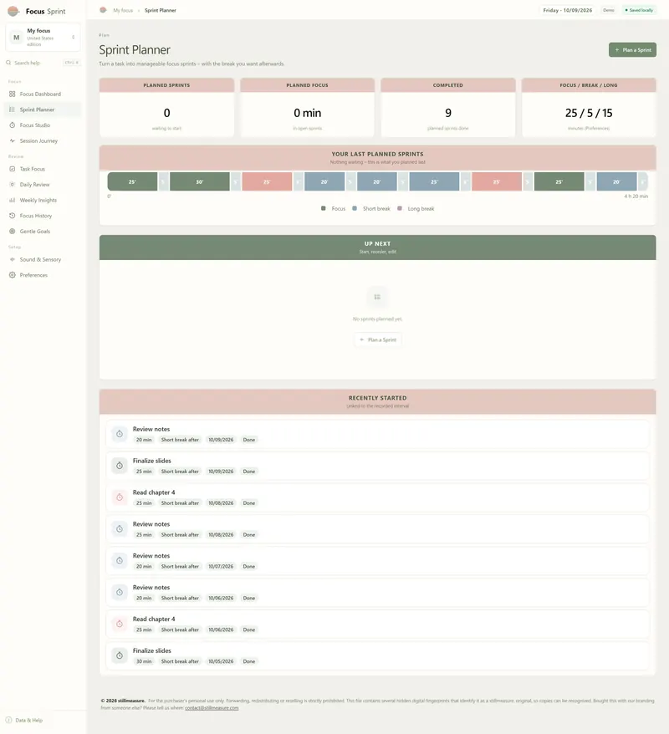Open Review notes row dated 10/08/2026
The width and height of the screenshot is (669, 734).
point(377,529)
